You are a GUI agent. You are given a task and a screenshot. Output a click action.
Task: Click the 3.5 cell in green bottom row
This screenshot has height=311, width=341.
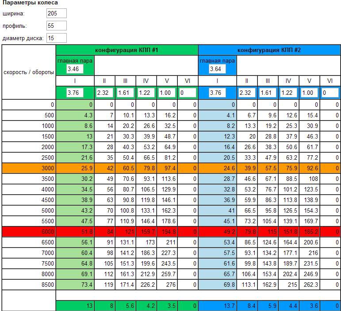point(167,306)
